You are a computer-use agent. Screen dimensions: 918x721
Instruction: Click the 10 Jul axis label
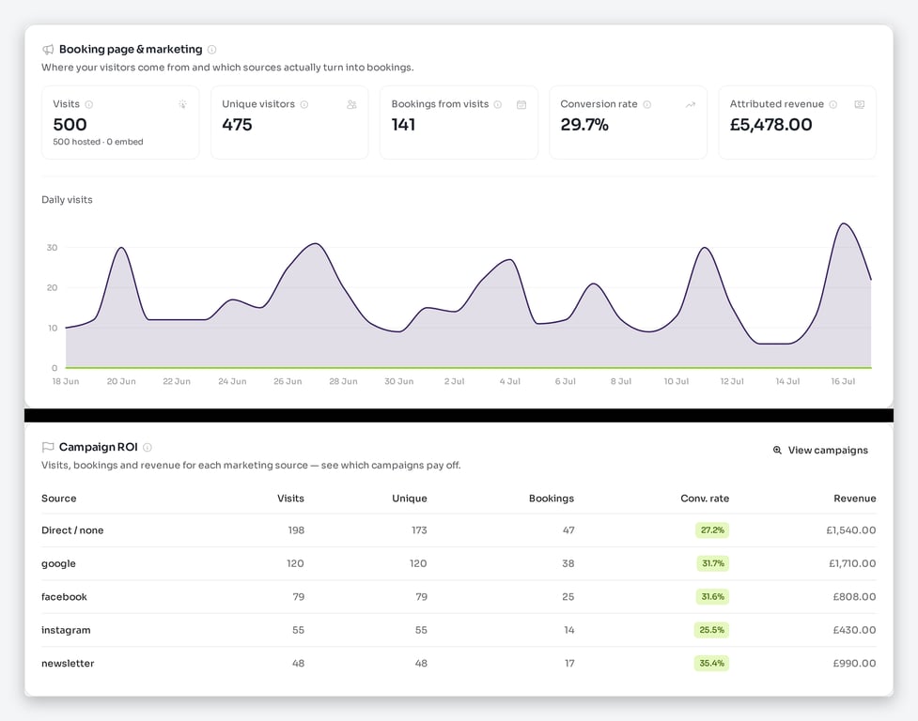pos(677,381)
